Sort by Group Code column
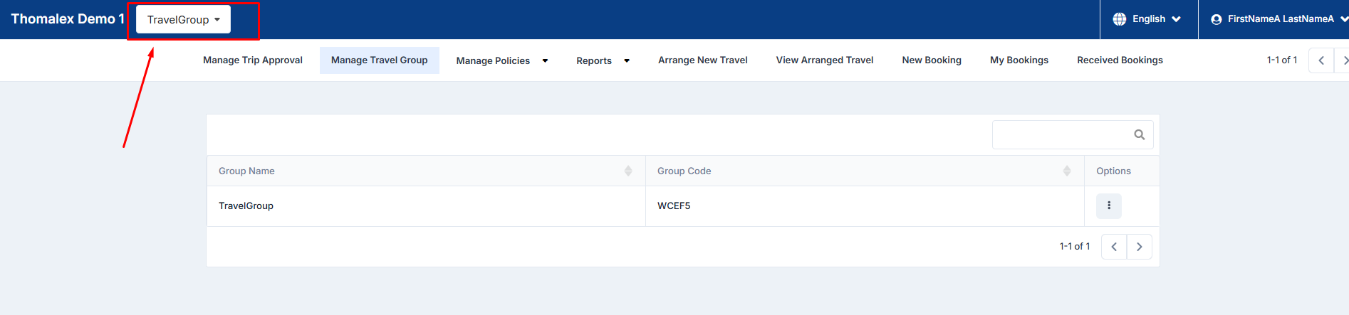 pos(865,171)
